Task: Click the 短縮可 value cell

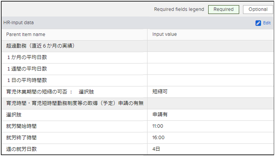Action: coord(160,92)
